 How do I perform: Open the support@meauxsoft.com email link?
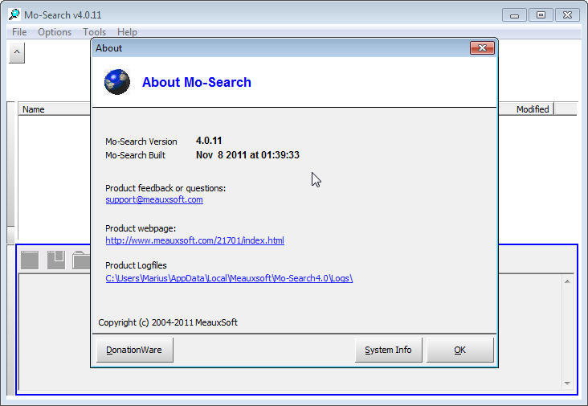point(154,199)
